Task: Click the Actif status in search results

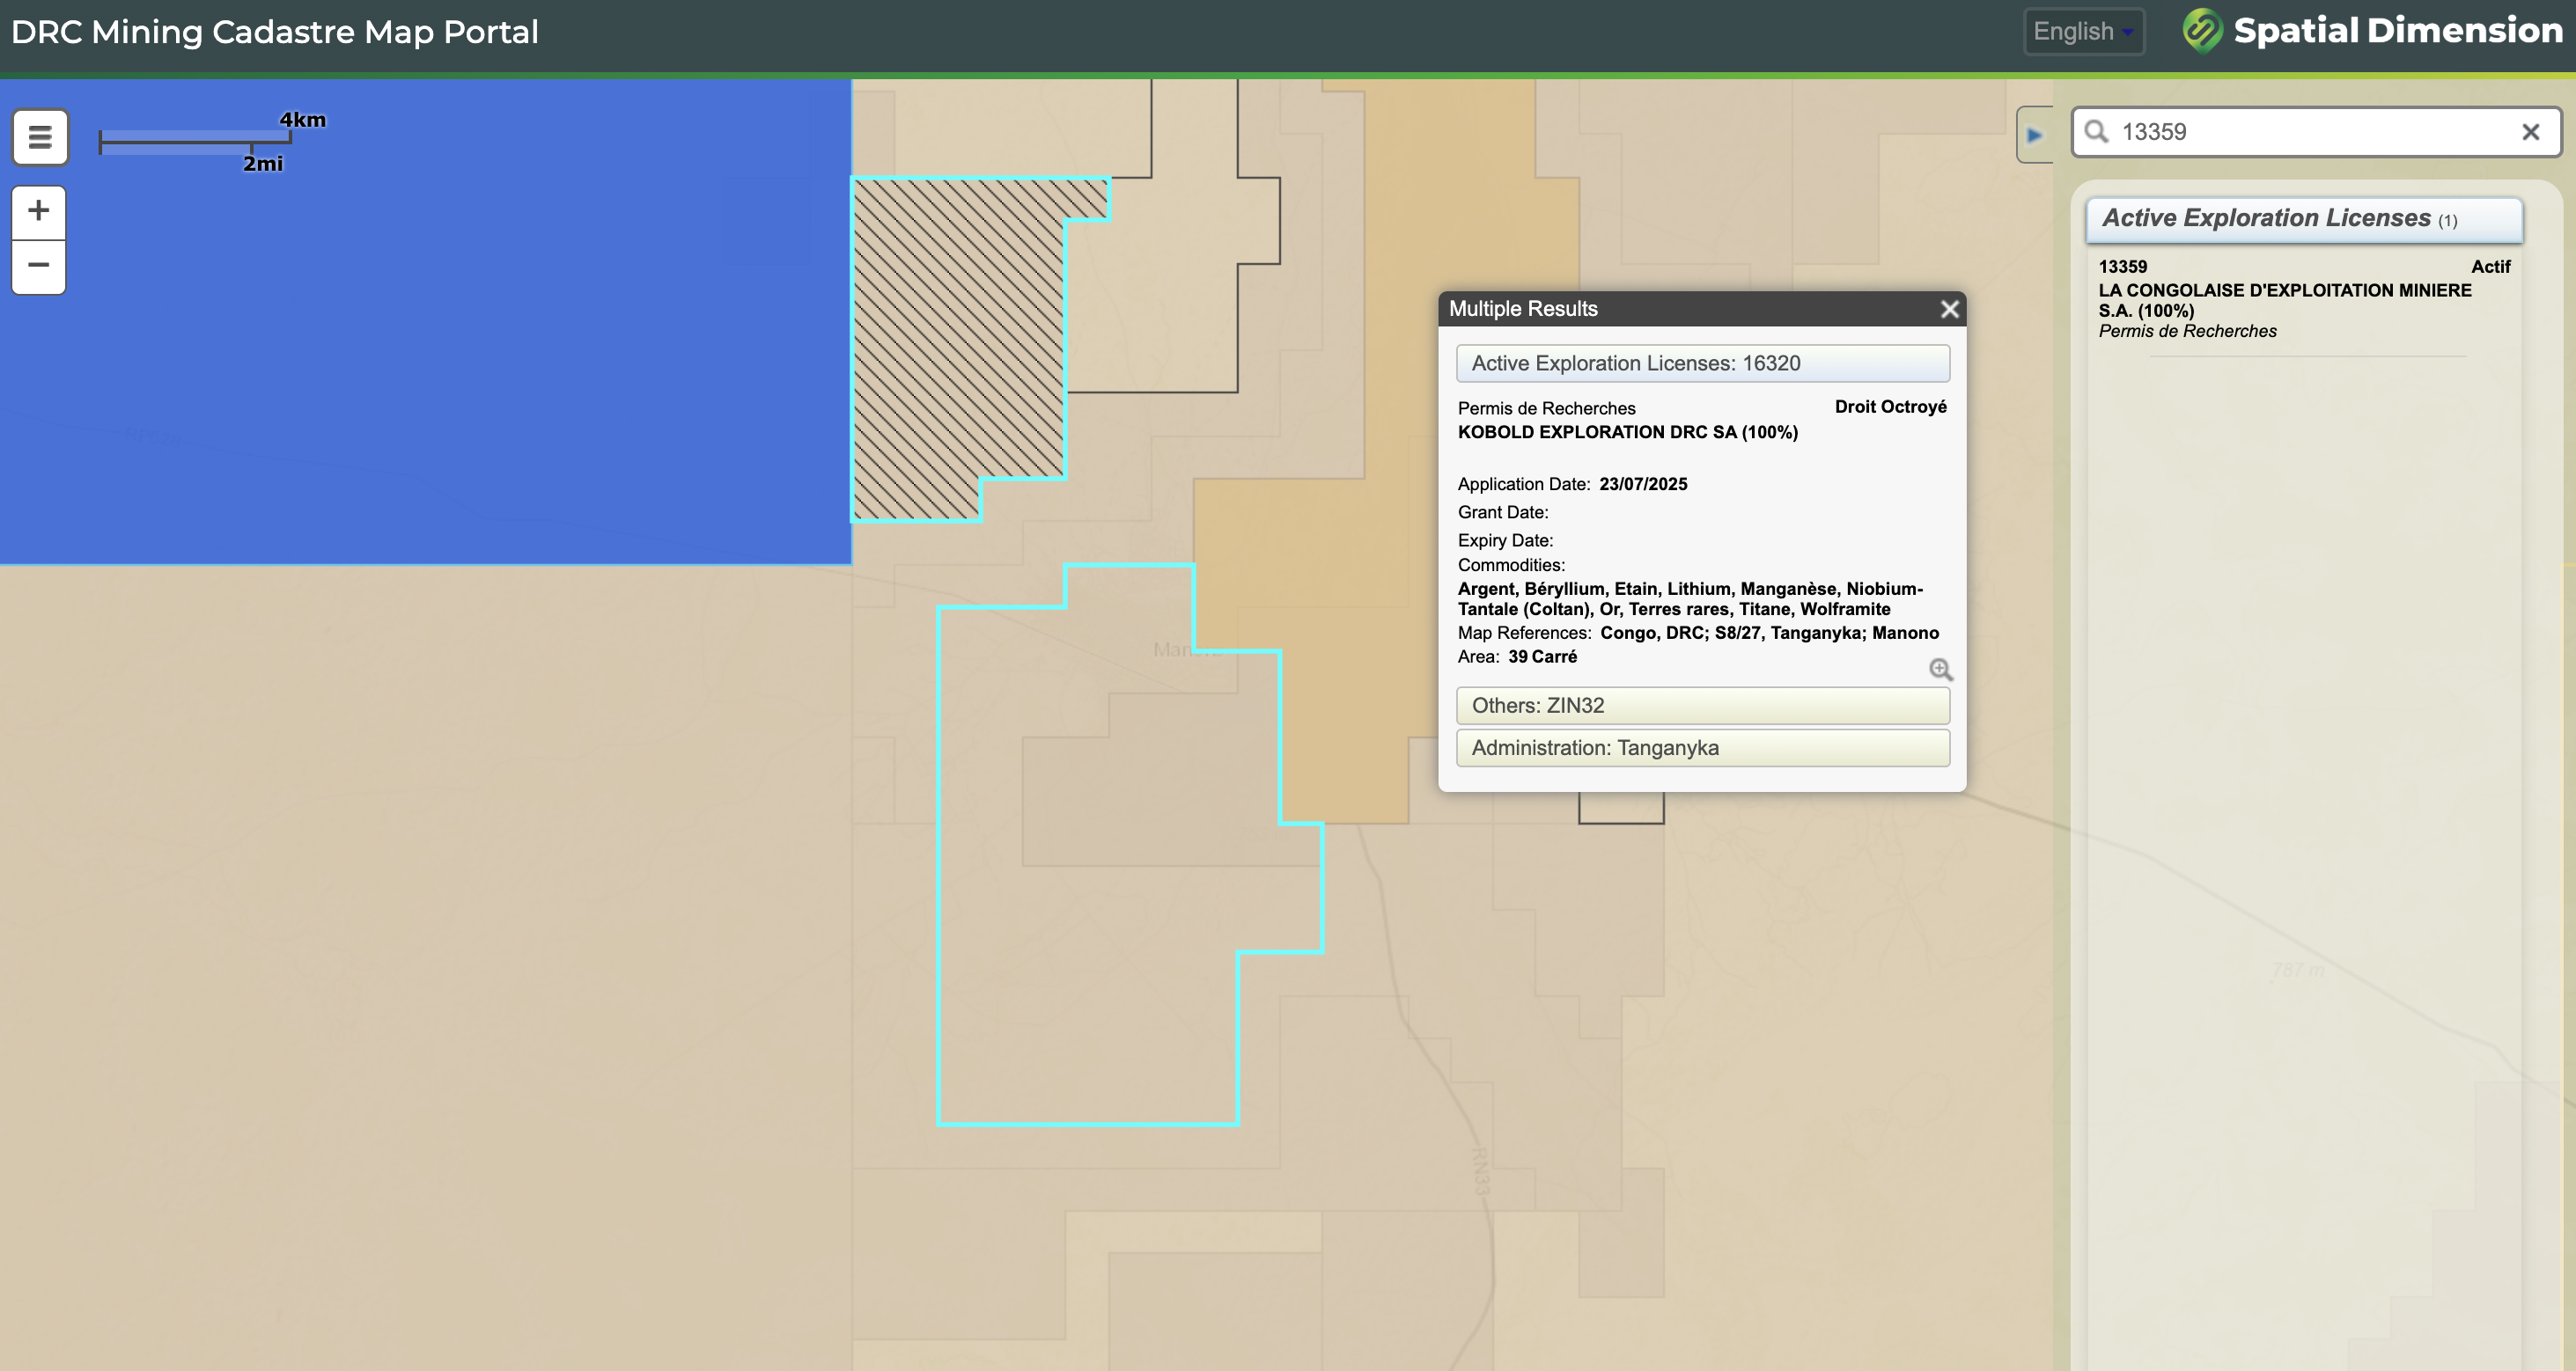Action: click(2490, 267)
